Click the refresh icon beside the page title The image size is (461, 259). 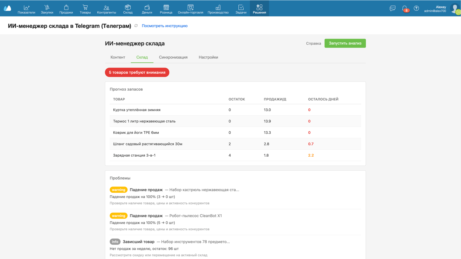tap(136, 26)
